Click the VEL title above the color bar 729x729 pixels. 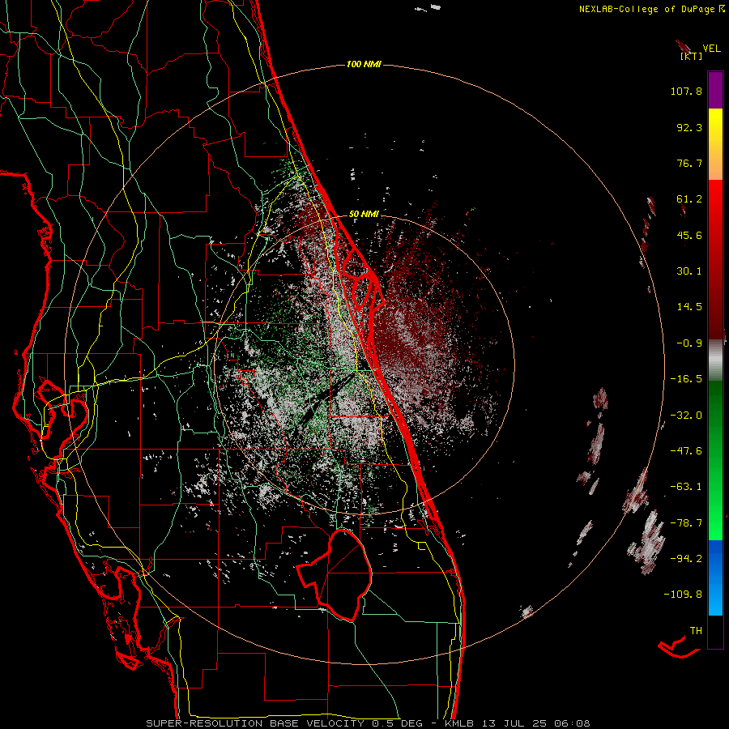coord(711,49)
